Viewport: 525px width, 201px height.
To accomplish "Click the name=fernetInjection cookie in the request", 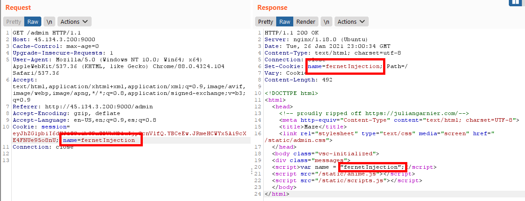I will click(99, 140).
